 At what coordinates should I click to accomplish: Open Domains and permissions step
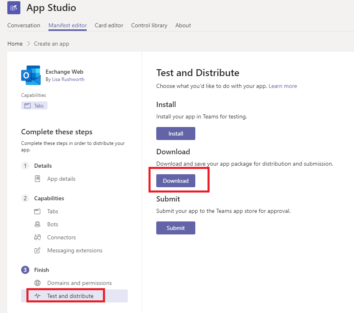pos(79,283)
